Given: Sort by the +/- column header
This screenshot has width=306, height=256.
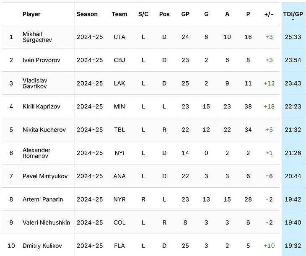Looking at the screenshot, I should pyautogui.click(x=269, y=14).
